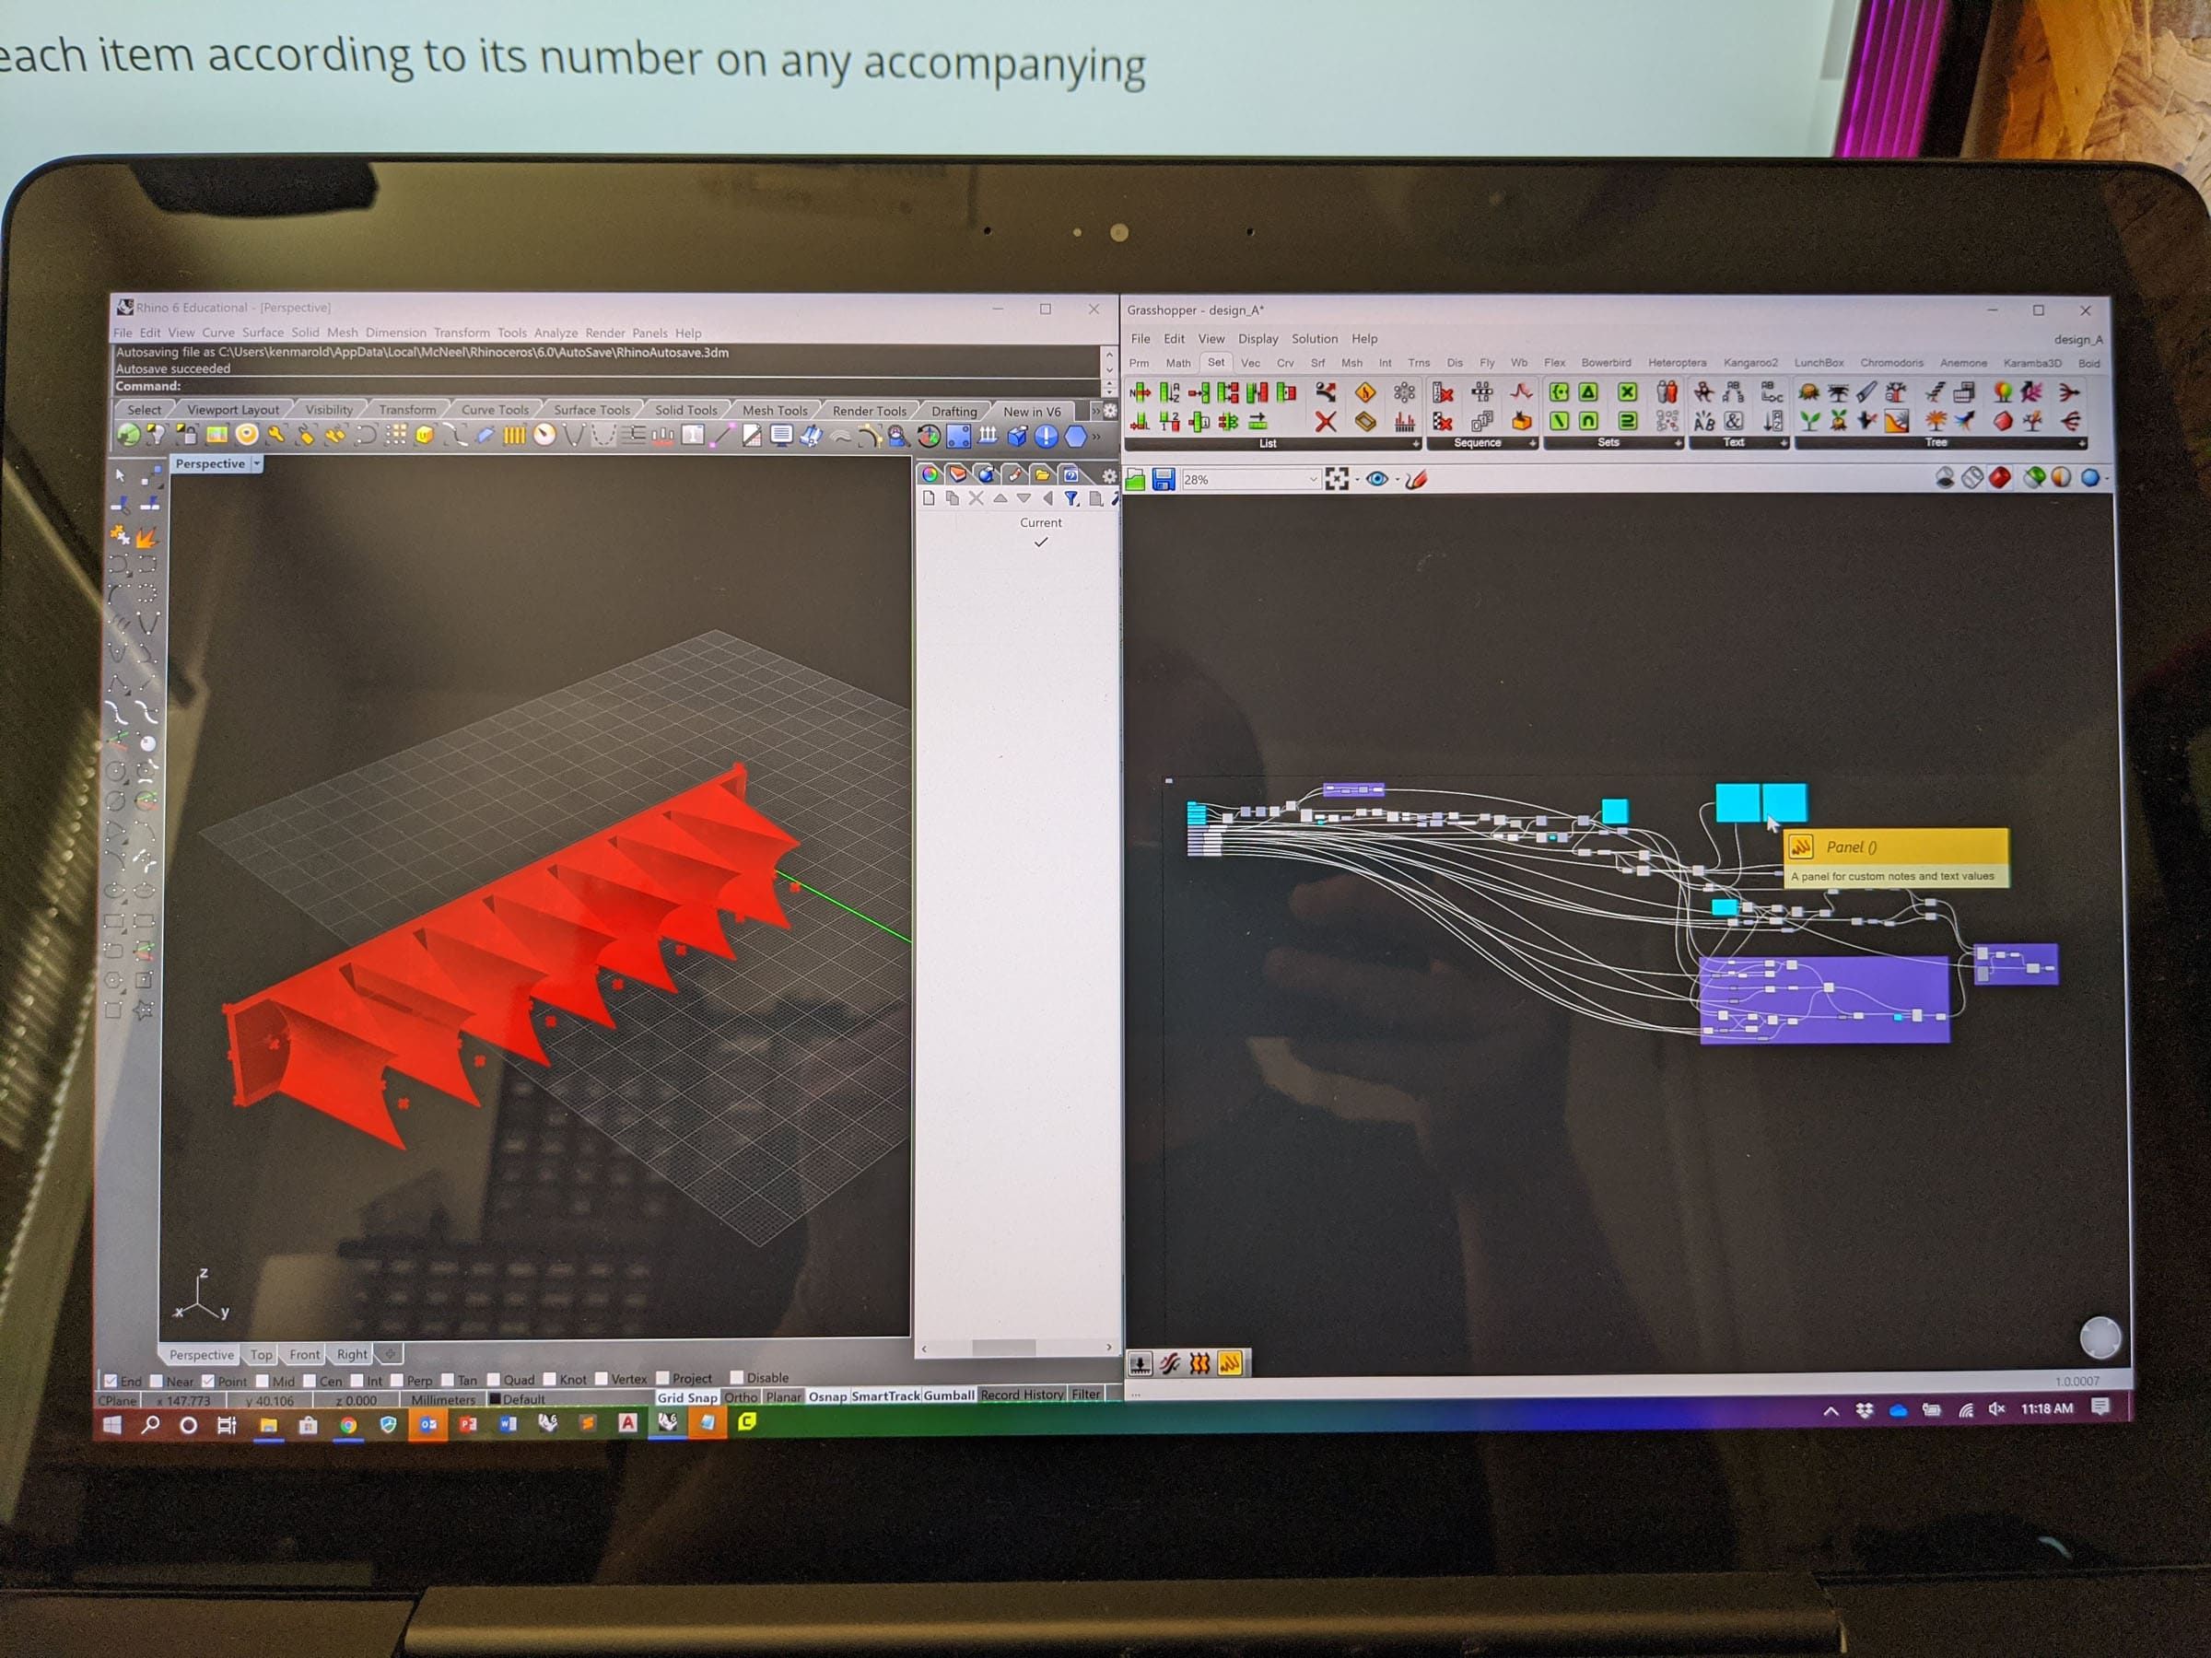Screen dimensions: 2211x1658
Task: Enable the Mid object snap checkbox
Action: [263, 1381]
